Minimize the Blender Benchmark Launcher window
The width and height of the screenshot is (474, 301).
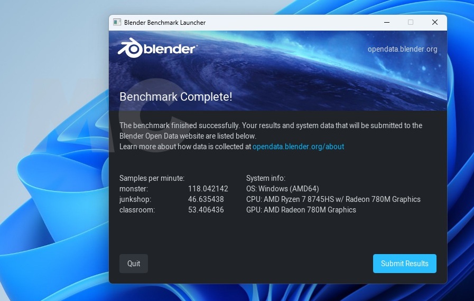(x=387, y=23)
